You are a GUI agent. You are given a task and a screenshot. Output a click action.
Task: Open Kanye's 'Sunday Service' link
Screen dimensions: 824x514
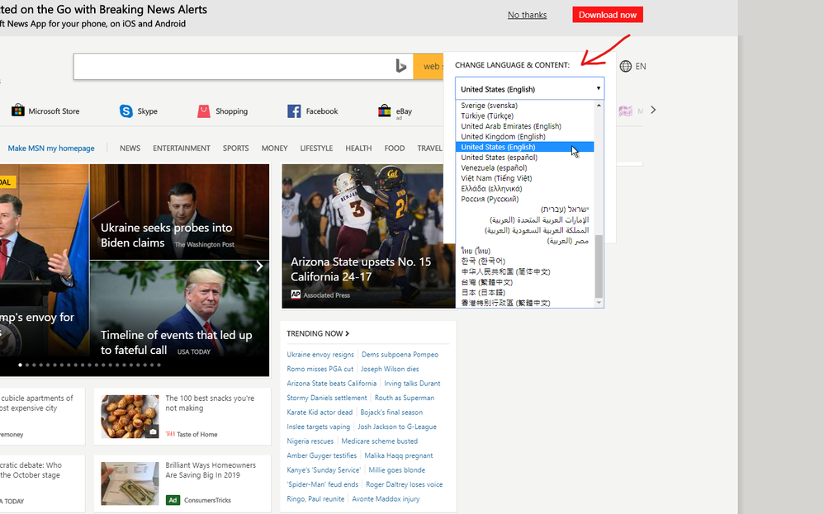(x=324, y=470)
